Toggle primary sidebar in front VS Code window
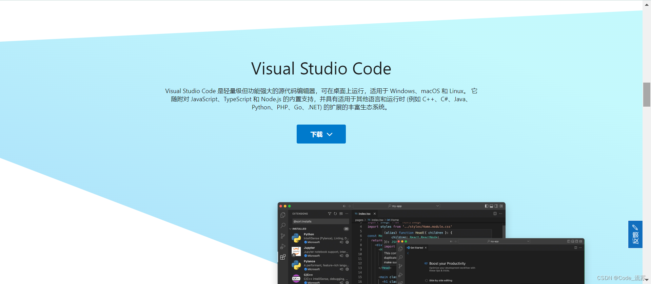This screenshot has height=284, width=651. (569, 241)
